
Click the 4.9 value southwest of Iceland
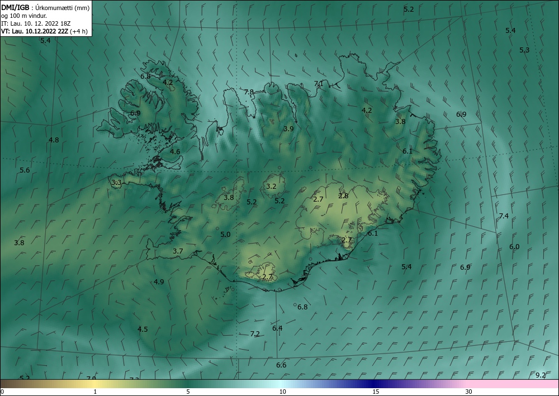pos(159,282)
